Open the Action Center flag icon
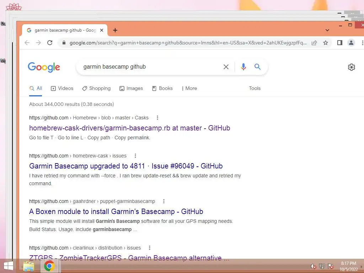Image resolution: width=364 pixels, height=273 pixels. click(331, 266)
